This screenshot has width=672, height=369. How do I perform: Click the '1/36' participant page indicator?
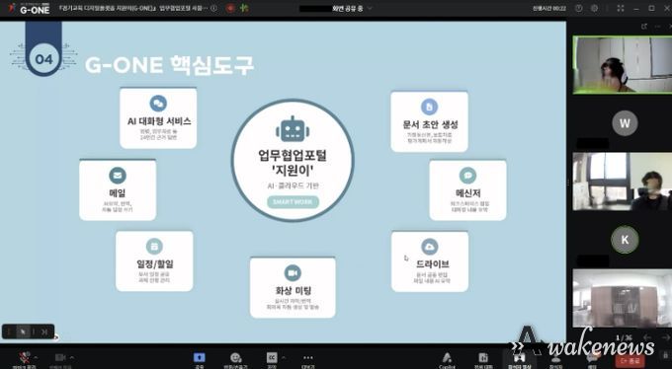624,337
